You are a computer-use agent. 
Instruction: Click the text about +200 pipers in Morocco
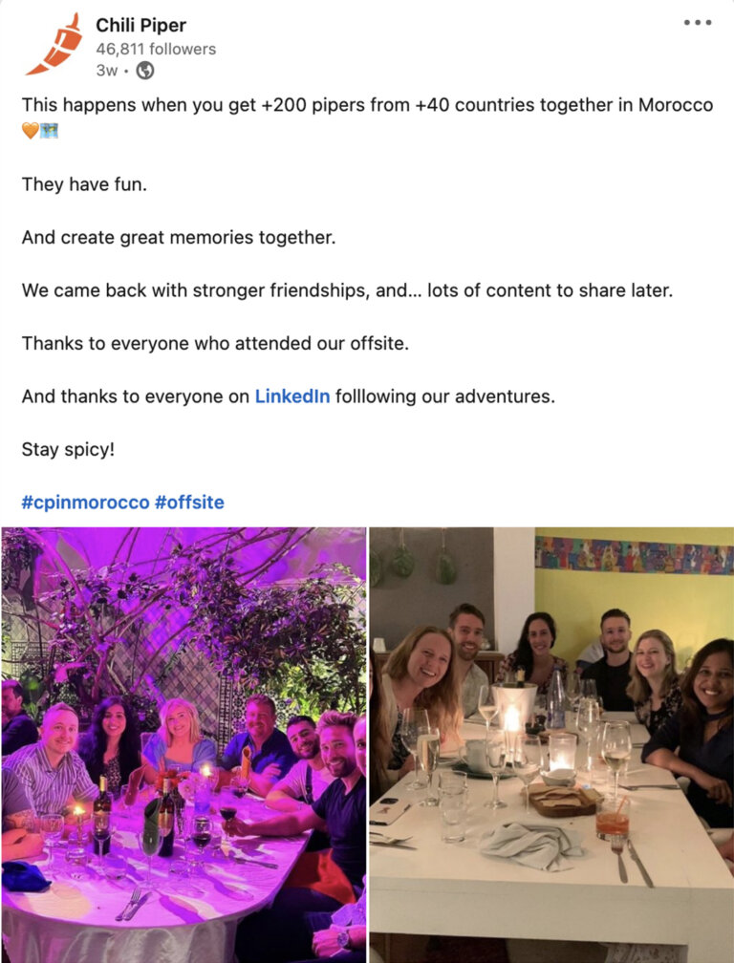(x=367, y=105)
